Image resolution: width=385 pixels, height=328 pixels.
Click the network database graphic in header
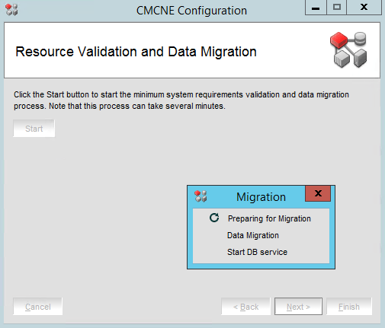(x=348, y=49)
